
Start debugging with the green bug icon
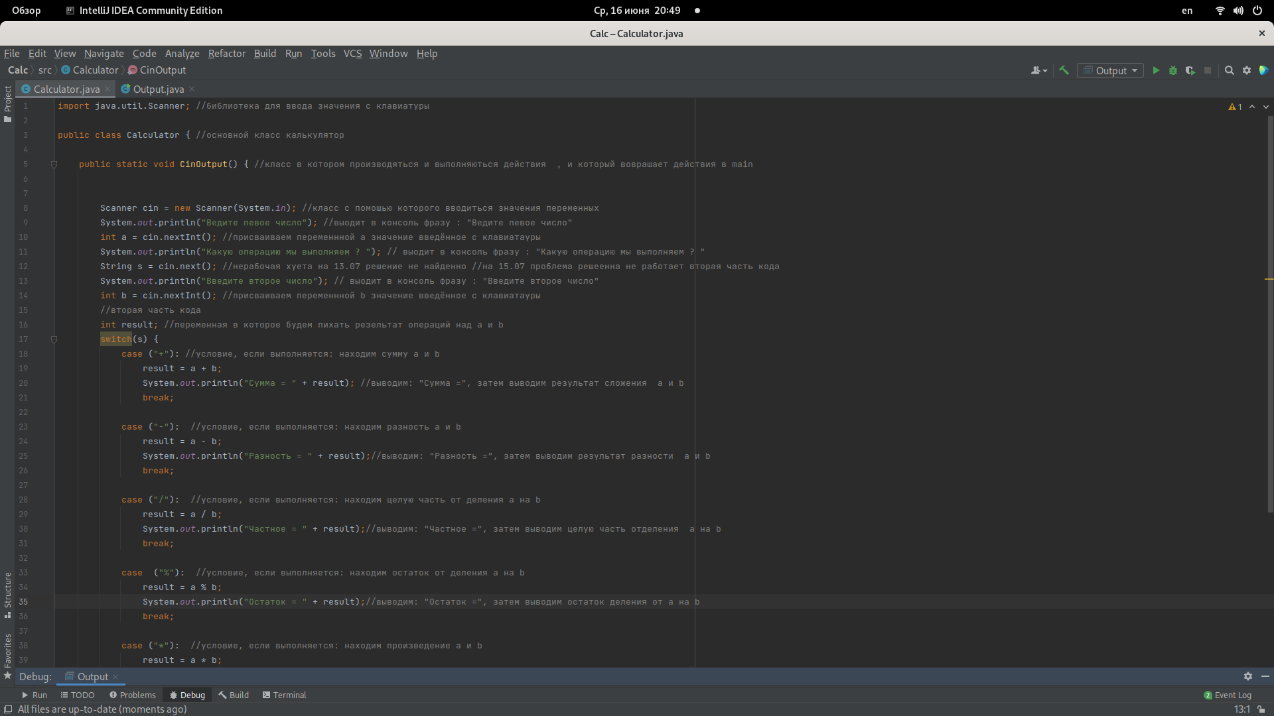click(x=1173, y=70)
